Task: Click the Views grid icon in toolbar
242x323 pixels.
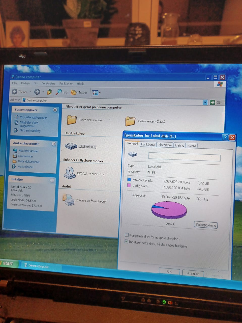Action: (95, 93)
